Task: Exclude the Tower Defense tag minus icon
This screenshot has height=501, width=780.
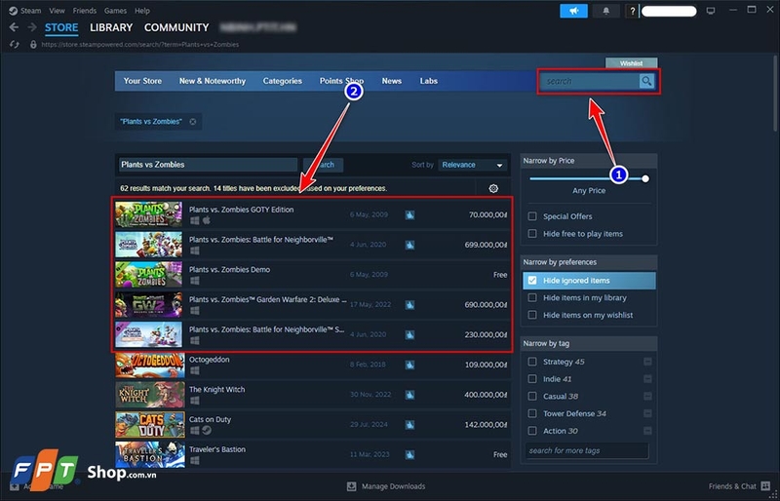Action: pos(647,413)
